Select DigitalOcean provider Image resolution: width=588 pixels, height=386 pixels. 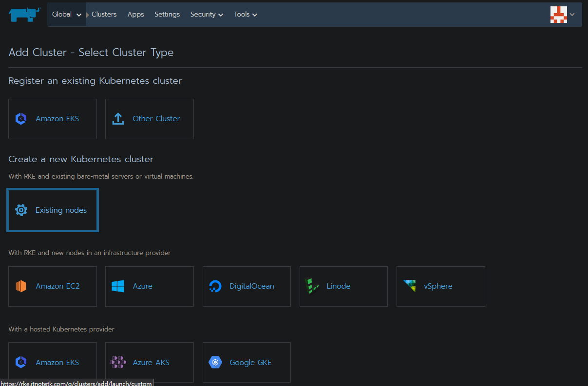coord(247,286)
